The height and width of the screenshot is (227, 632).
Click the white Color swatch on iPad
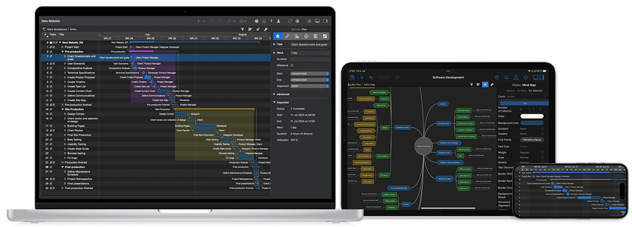pyautogui.click(x=531, y=117)
